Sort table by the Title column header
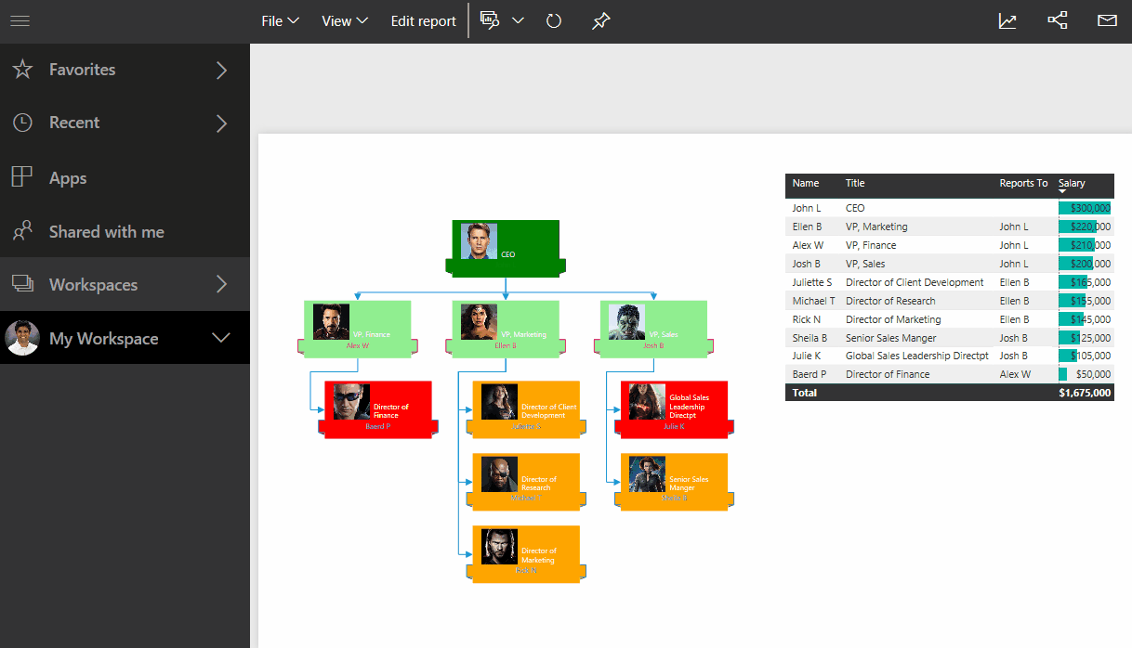Viewport: 1132px width, 648px height. [x=855, y=183]
